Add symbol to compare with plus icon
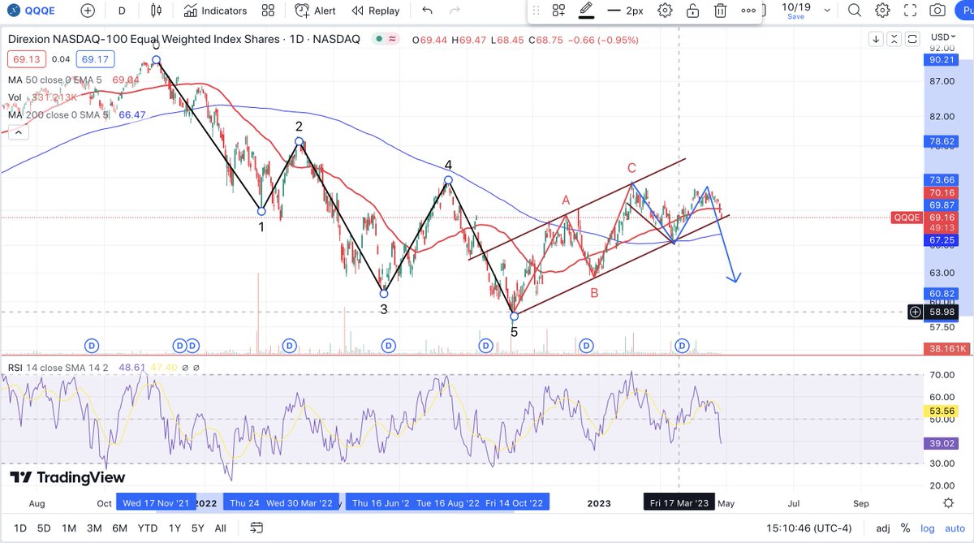Screen dimensions: 974x543 tap(88, 11)
